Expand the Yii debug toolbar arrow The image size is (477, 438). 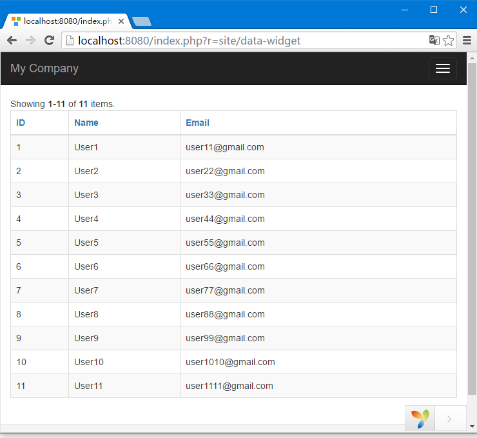pos(449,419)
